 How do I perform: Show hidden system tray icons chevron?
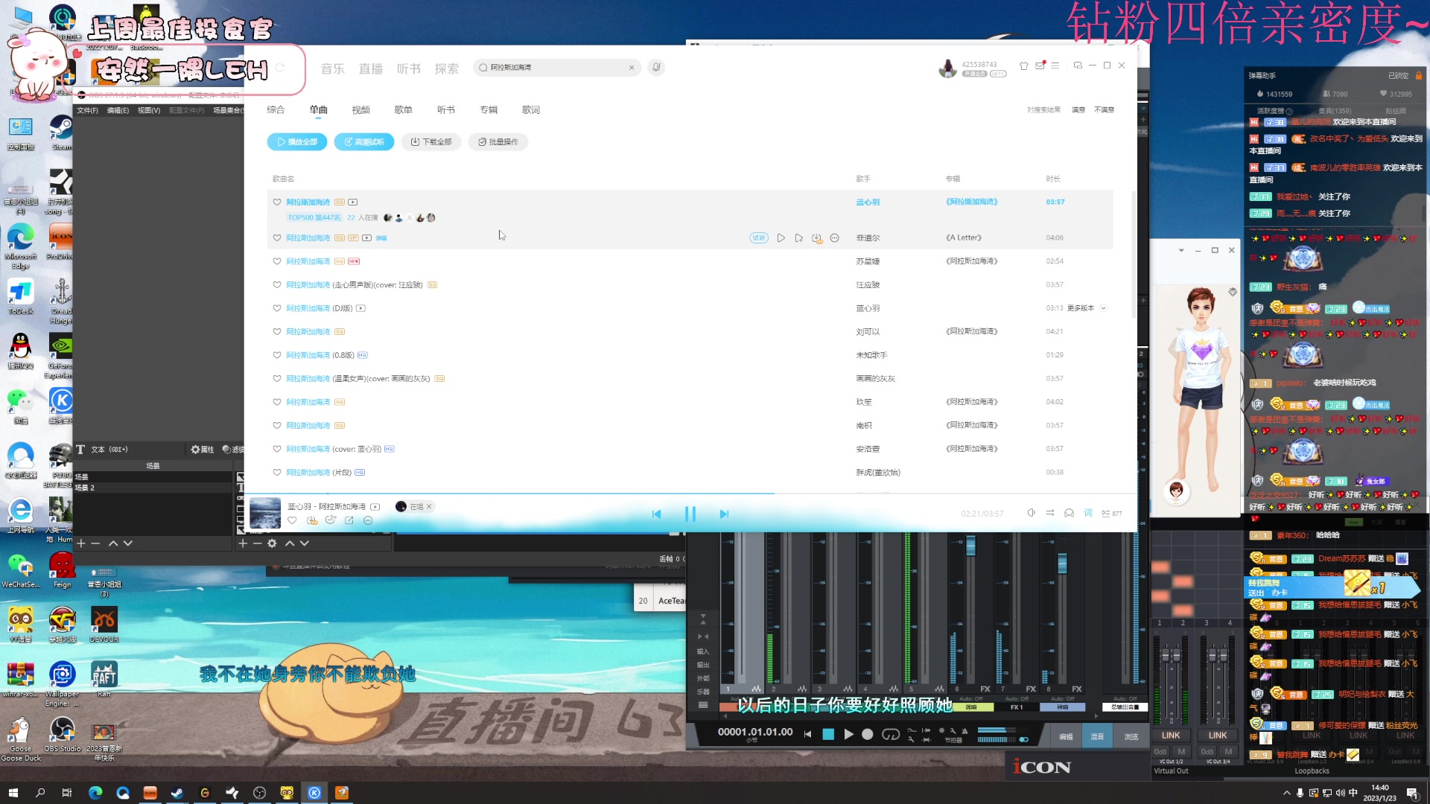coord(1286,793)
